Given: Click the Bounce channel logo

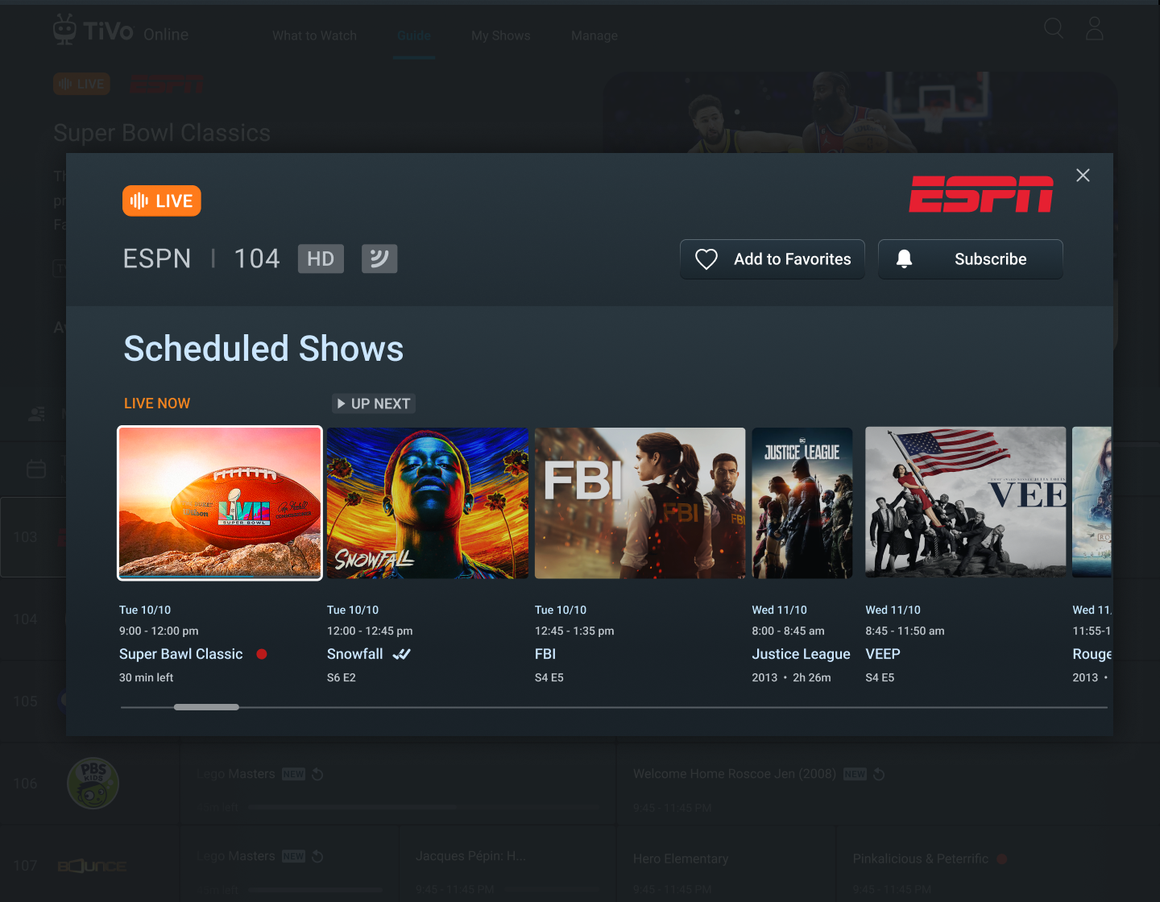Looking at the screenshot, I should click(92, 866).
